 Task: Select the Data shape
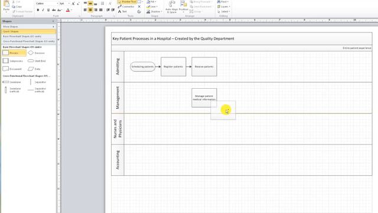pos(34,69)
